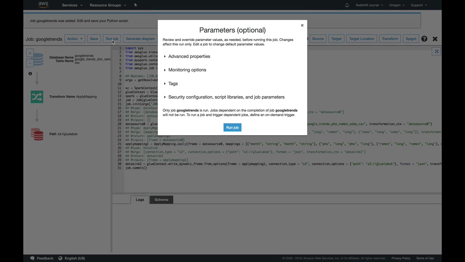Open the help question mark icon
Screen dimensions: 465x262
click(x=424, y=39)
